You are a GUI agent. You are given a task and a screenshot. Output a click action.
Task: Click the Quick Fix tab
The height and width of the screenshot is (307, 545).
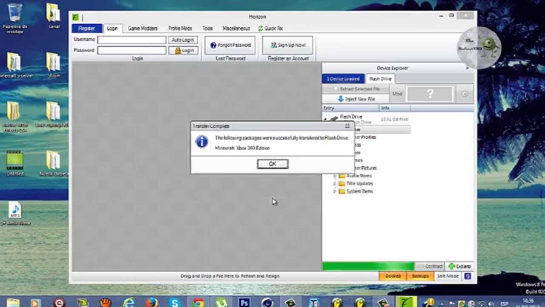coord(270,29)
